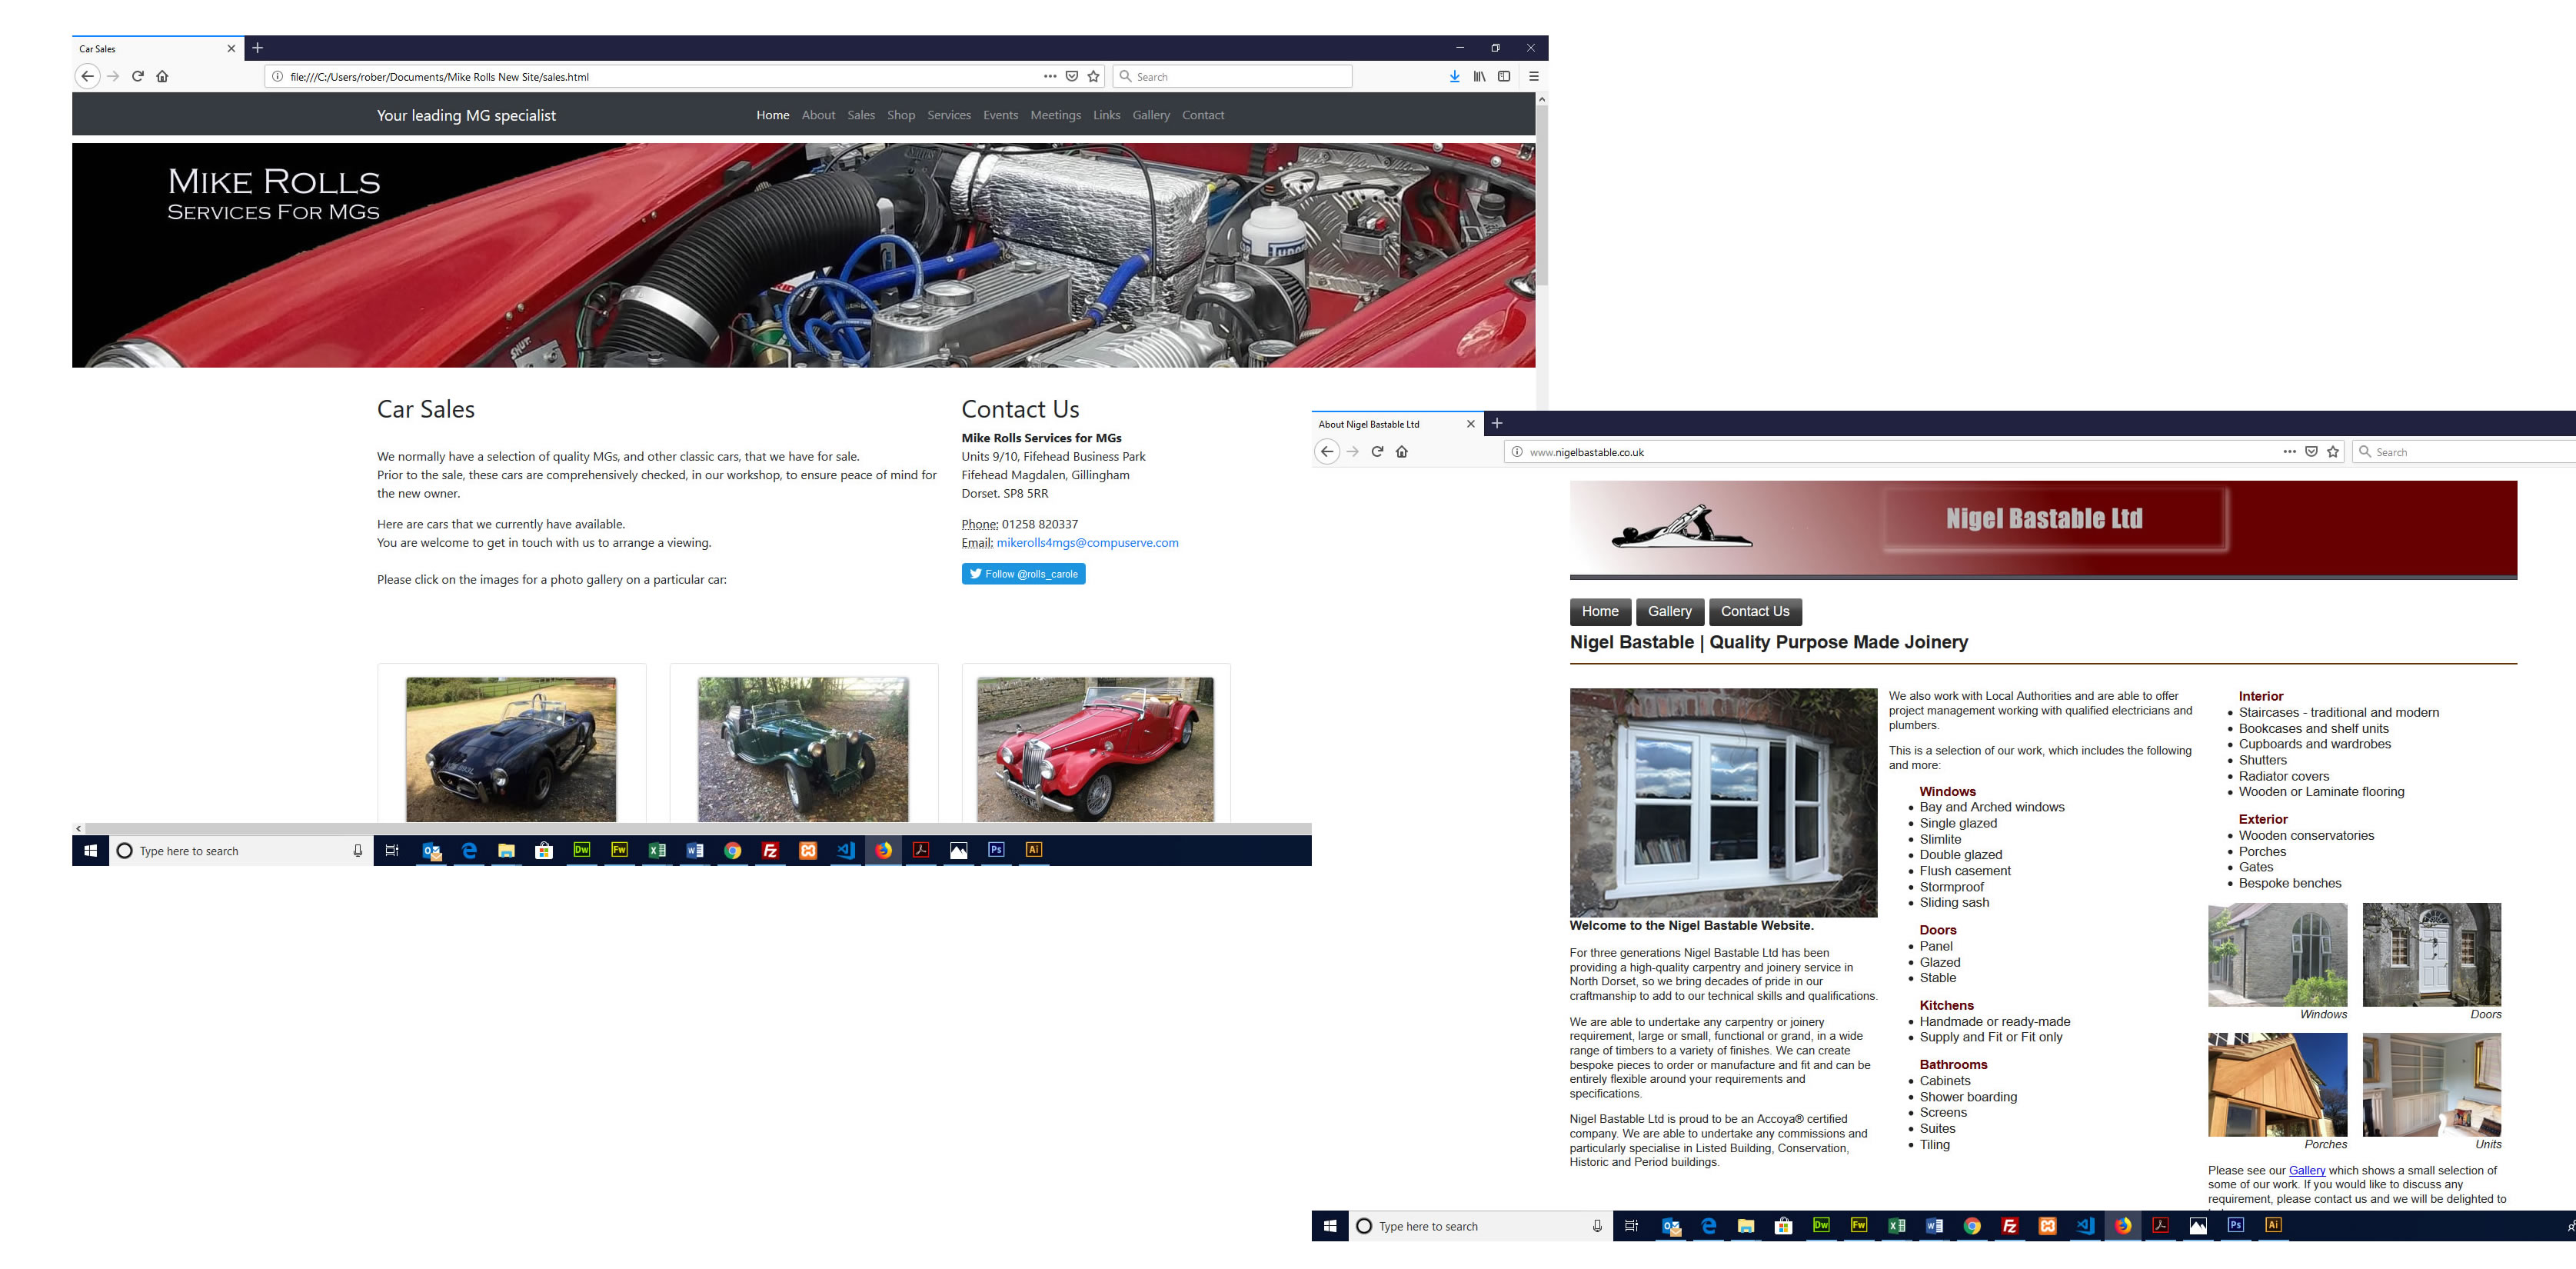Open page actions menu for sales.html address bar
This screenshot has height=1269, width=2576.
(1049, 76)
